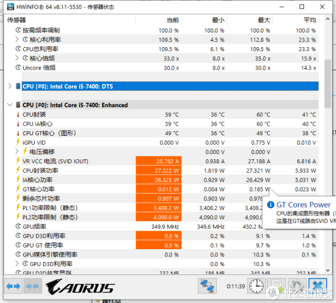Click clock icon beside 按需频率调制
The height and width of the screenshot is (303, 336).
point(18,30)
